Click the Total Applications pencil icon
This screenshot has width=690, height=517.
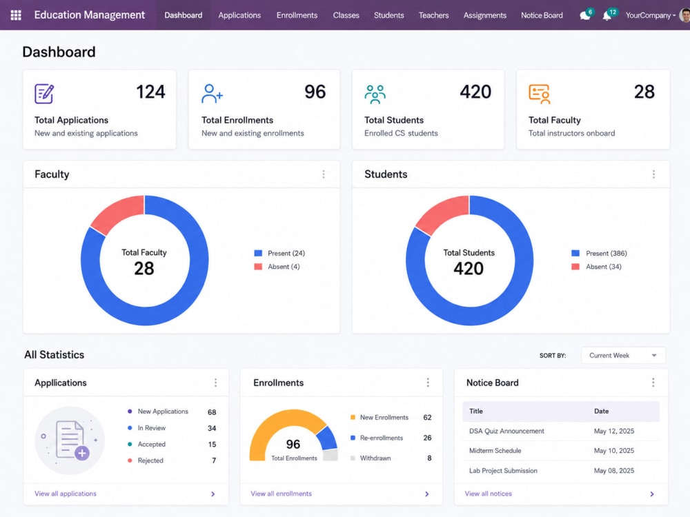44,94
